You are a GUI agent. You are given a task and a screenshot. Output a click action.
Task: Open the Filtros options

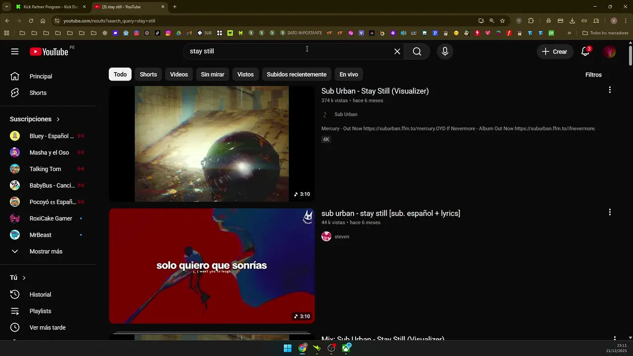[593, 75]
